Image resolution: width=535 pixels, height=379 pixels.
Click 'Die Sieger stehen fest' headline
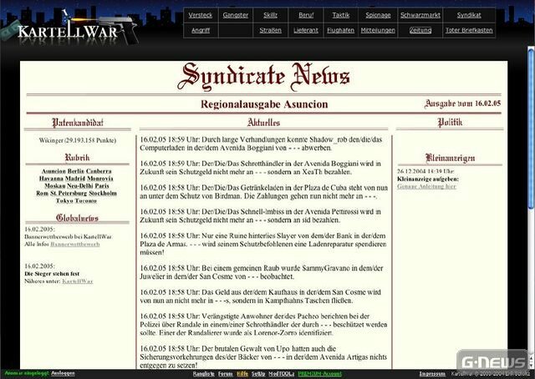point(52,274)
